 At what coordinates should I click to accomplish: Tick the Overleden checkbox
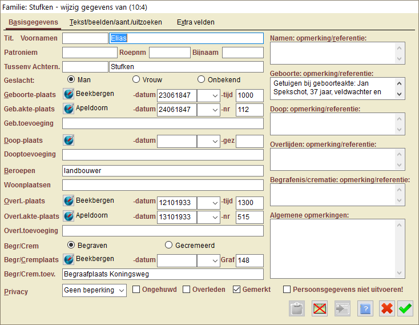(x=187, y=290)
